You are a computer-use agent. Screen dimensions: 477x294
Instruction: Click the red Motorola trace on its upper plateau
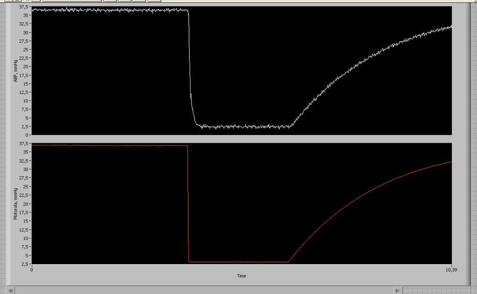point(109,146)
